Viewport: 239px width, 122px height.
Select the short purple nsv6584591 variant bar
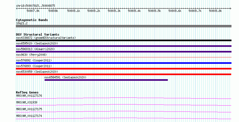106,80
